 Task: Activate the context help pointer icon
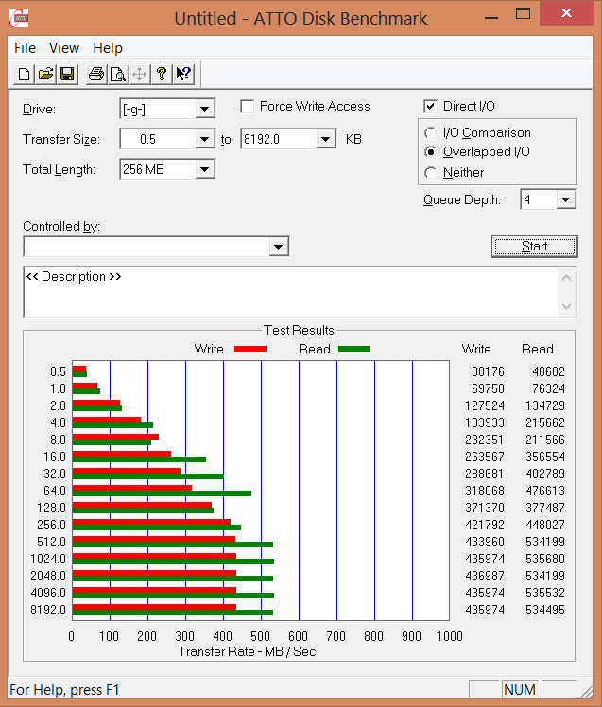pos(183,74)
